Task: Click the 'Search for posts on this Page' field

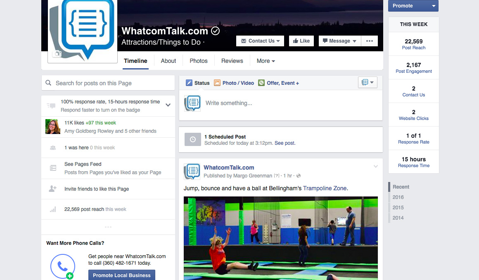Action: click(108, 83)
